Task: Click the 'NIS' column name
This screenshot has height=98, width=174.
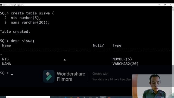Action: click(x=5, y=59)
